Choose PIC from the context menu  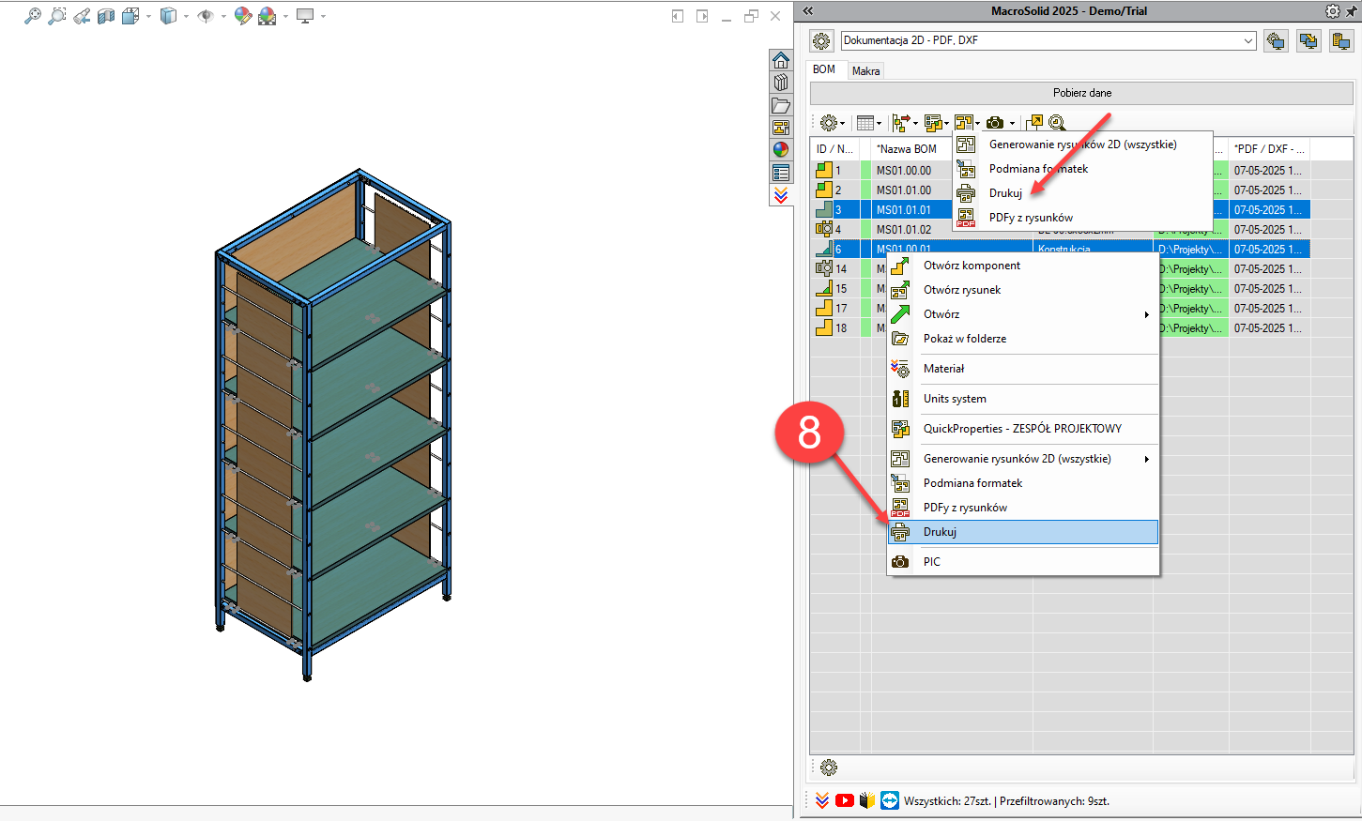tap(1023, 562)
